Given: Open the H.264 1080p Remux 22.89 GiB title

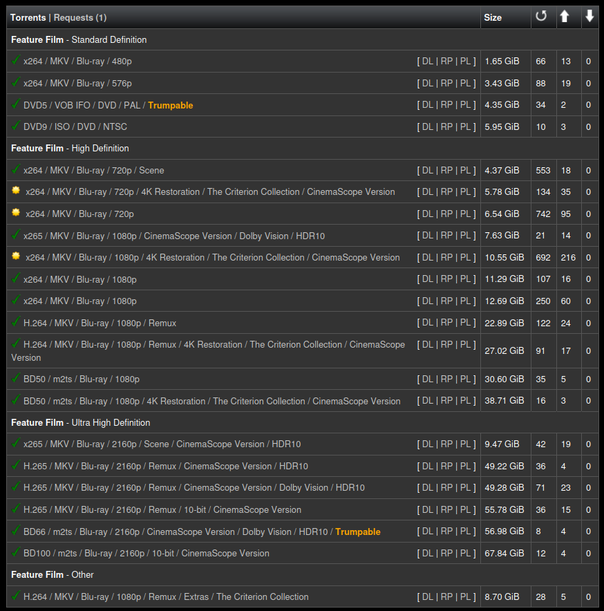Looking at the screenshot, I should click(100, 323).
